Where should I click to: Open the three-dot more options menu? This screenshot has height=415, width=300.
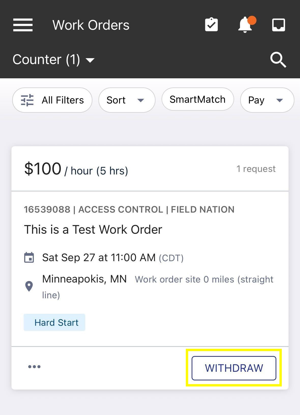[x=34, y=367]
